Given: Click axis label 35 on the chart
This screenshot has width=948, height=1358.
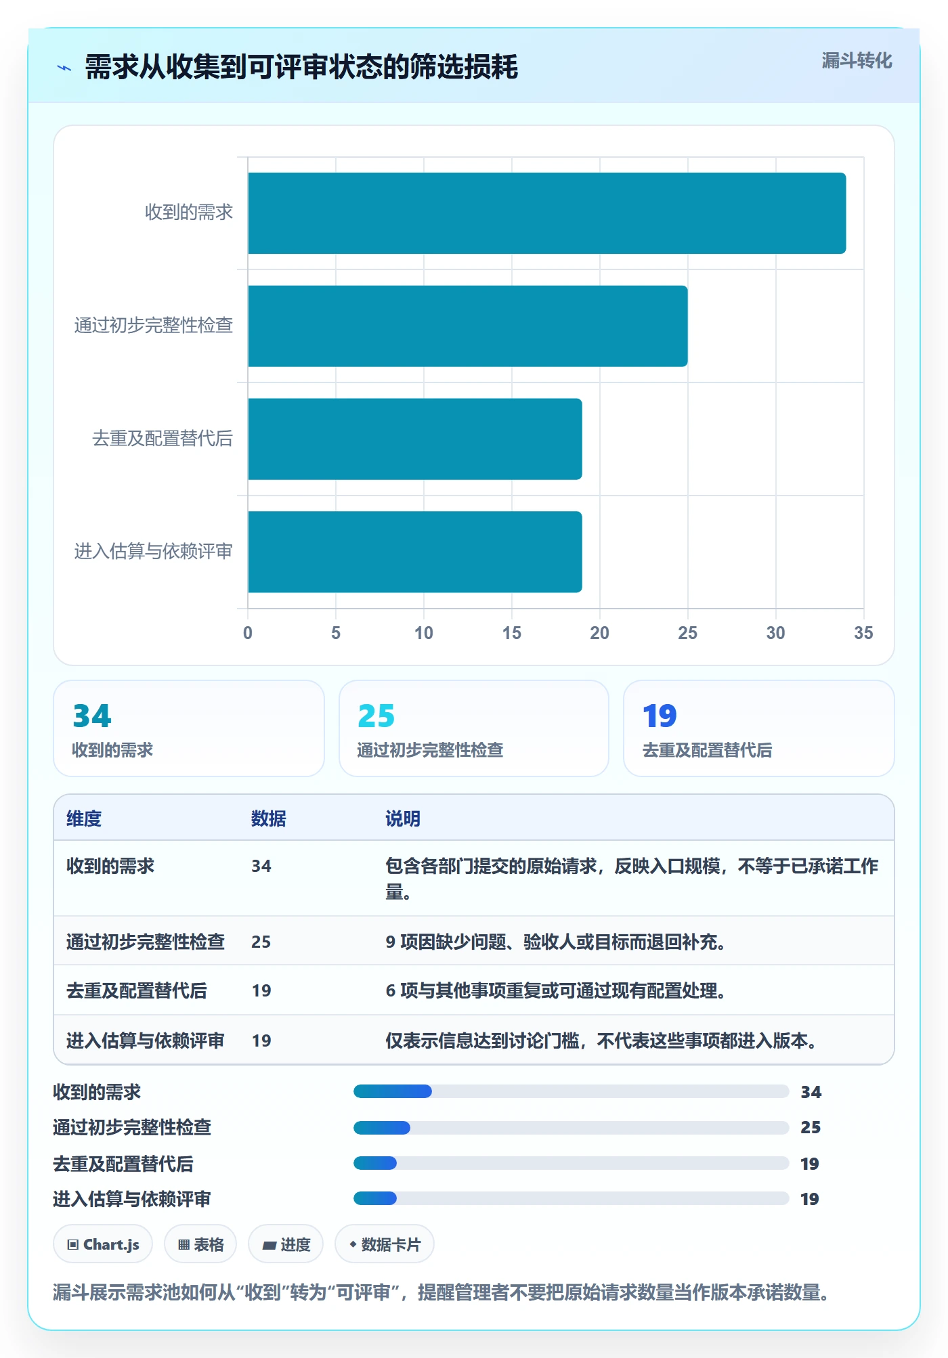Looking at the screenshot, I should [863, 633].
